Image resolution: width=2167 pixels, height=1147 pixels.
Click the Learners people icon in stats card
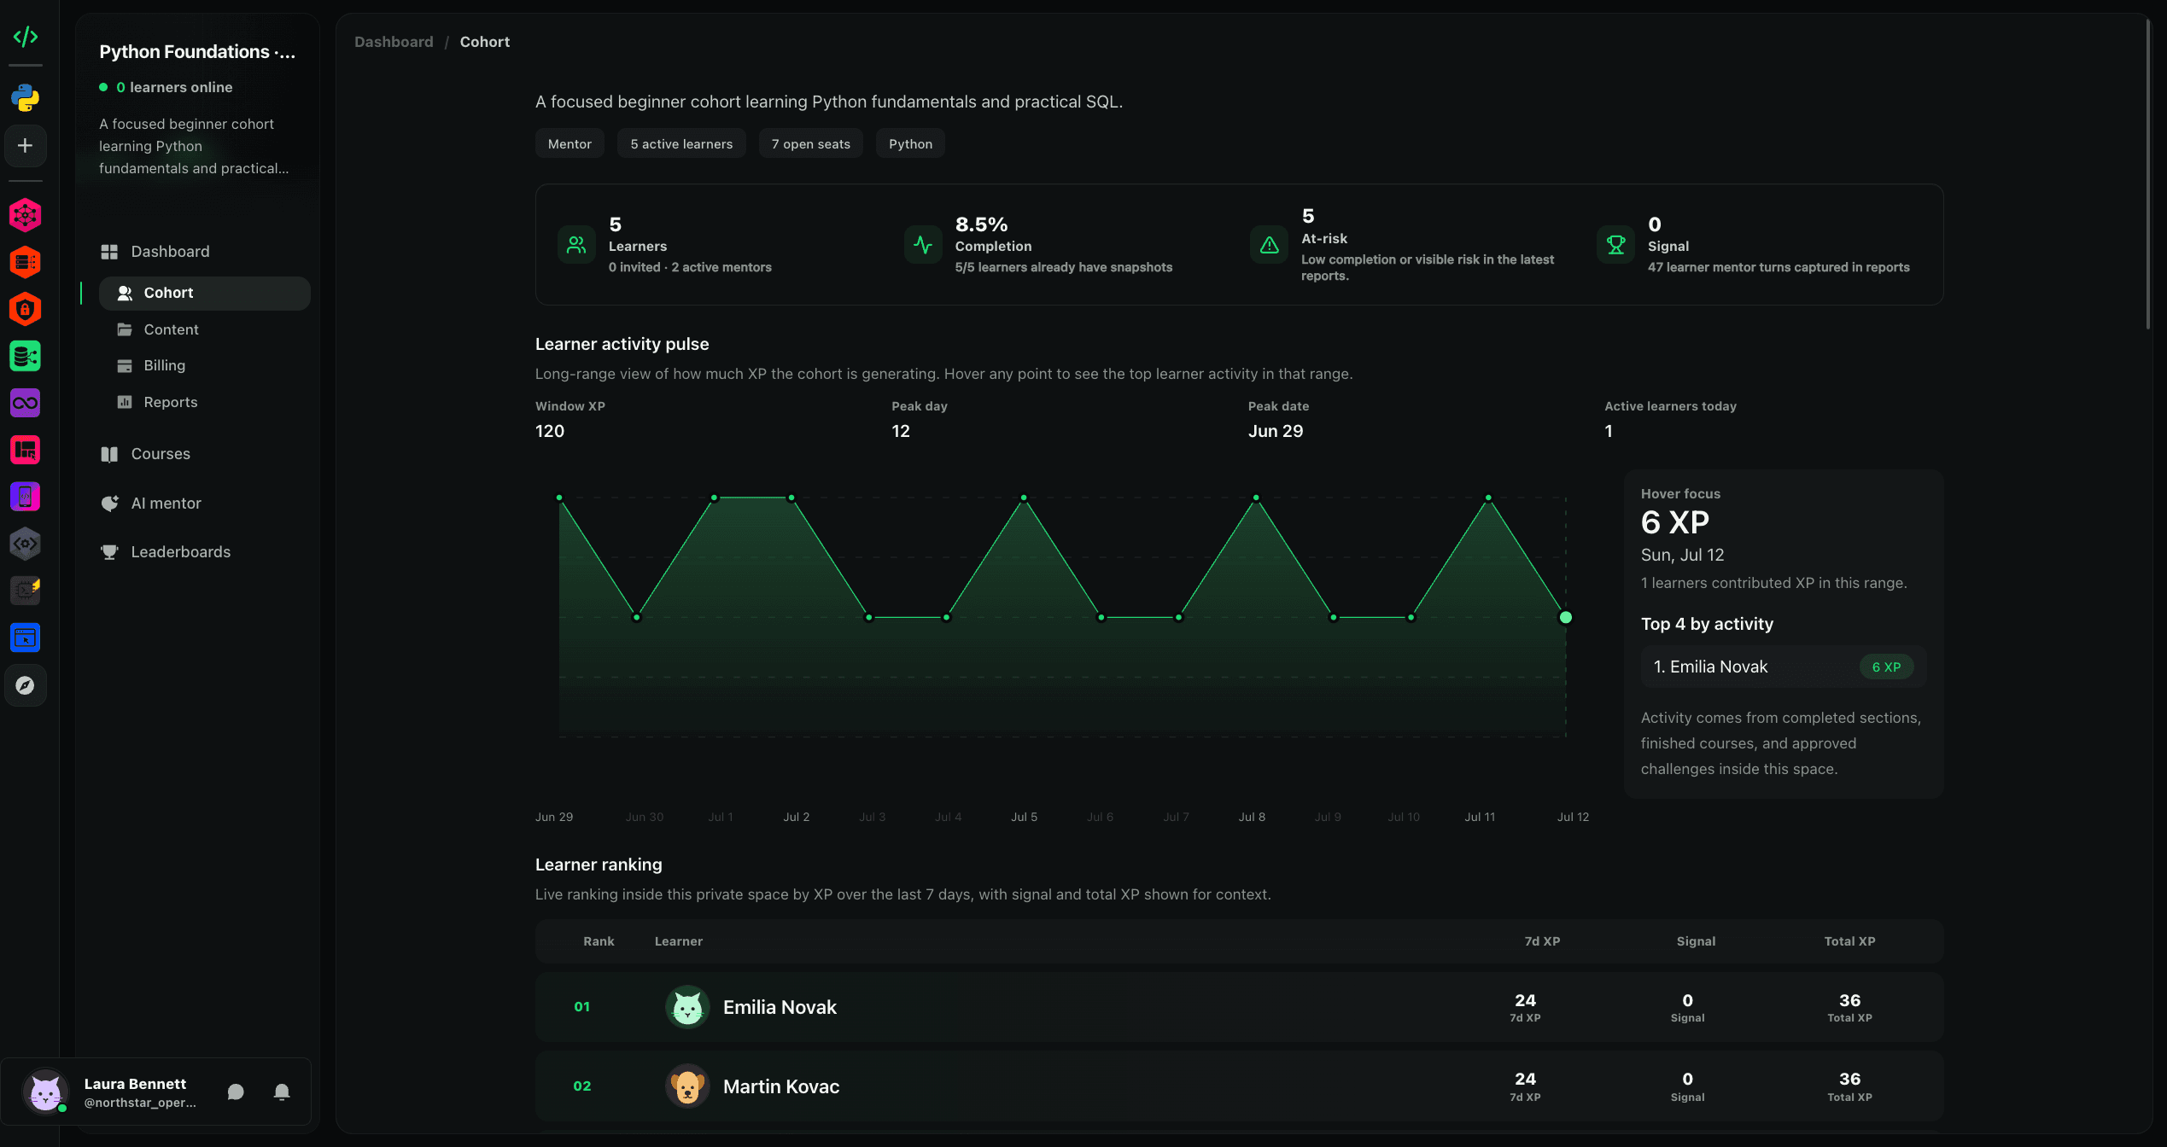point(576,245)
